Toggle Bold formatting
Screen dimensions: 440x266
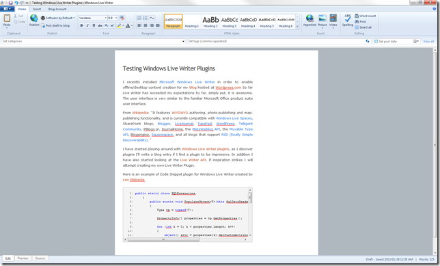[x=81, y=25]
